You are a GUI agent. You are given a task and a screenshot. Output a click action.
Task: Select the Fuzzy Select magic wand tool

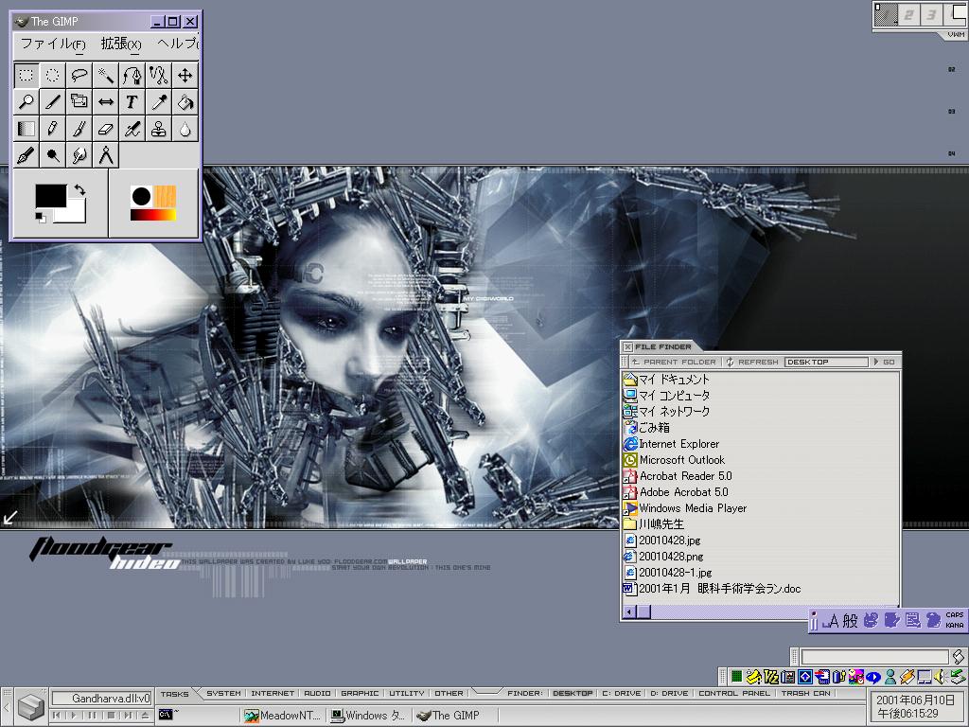pos(106,76)
